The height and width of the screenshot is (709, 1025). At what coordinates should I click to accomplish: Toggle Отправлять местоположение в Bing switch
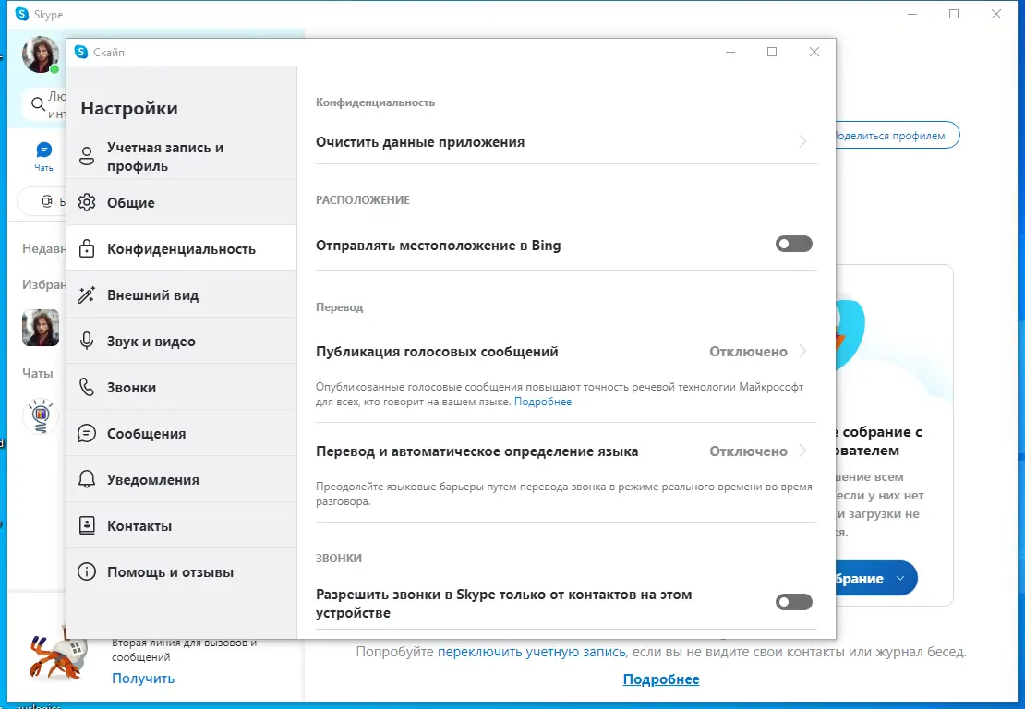coord(793,244)
